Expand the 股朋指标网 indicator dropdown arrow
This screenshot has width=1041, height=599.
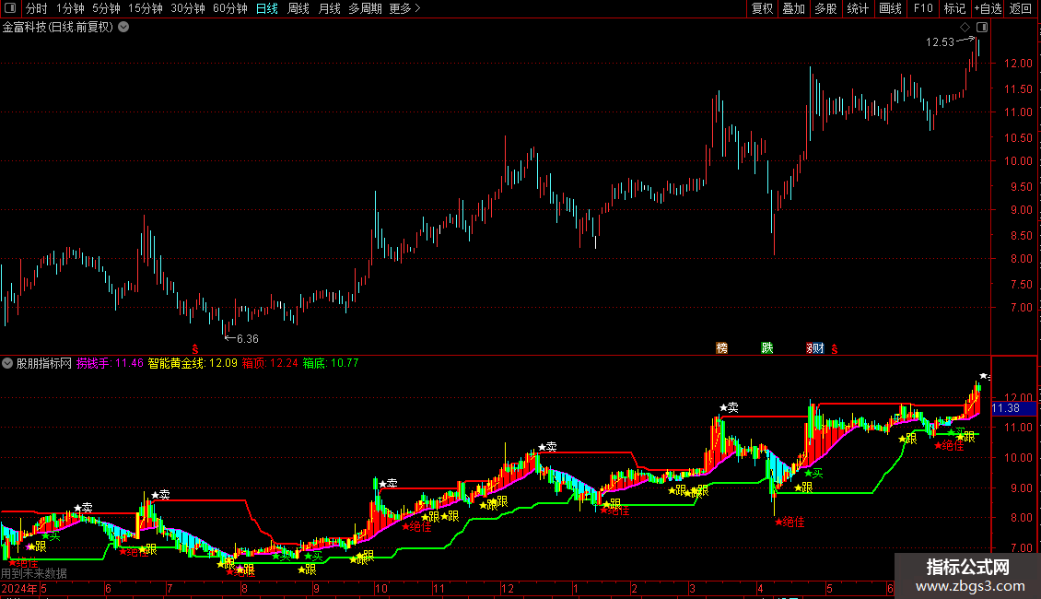pyautogui.click(x=7, y=363)
